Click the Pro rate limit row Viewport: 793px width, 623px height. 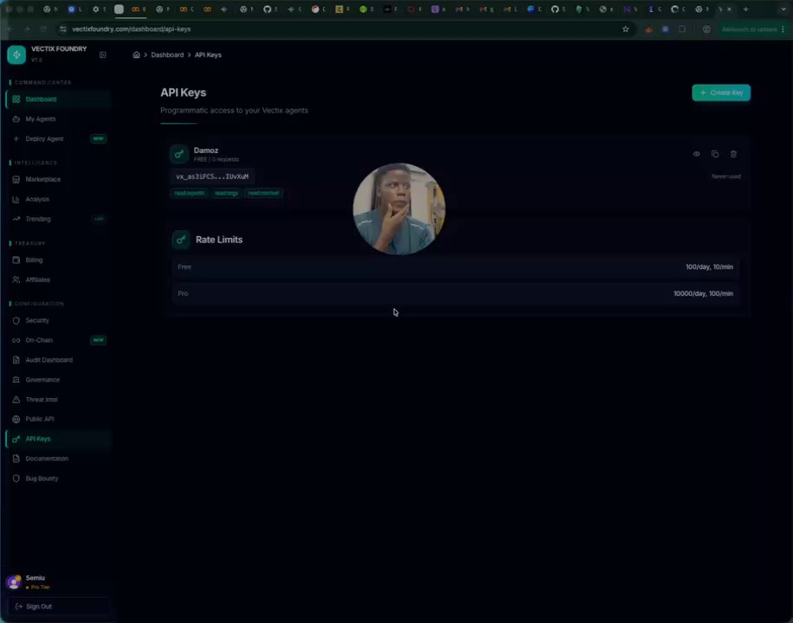pos(455,294)
